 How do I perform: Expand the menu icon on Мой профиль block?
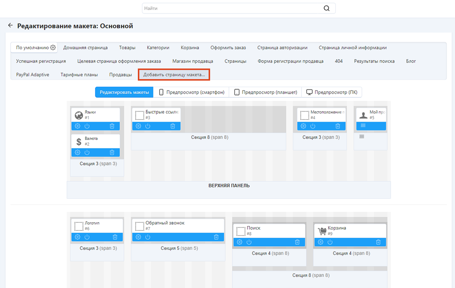click(x=363, y=126)
